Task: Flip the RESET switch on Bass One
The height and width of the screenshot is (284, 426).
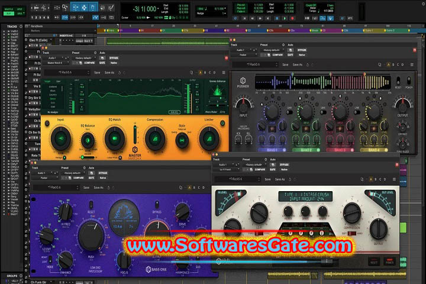Action: (91, 205)
